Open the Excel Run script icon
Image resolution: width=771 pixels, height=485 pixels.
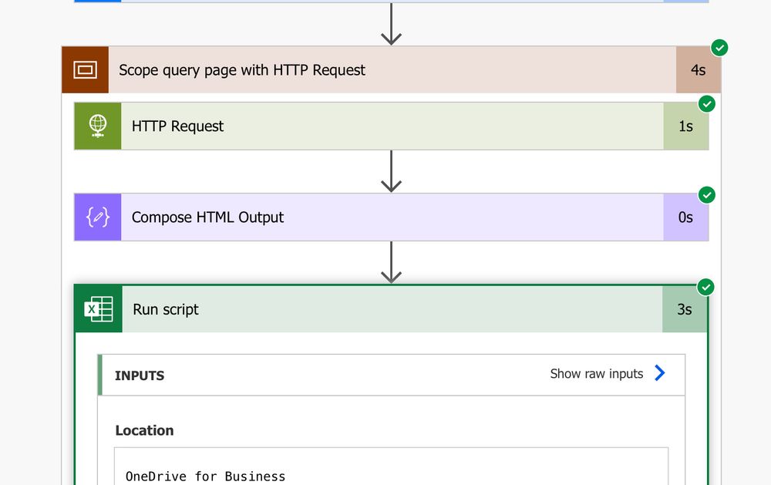[98, 309]
